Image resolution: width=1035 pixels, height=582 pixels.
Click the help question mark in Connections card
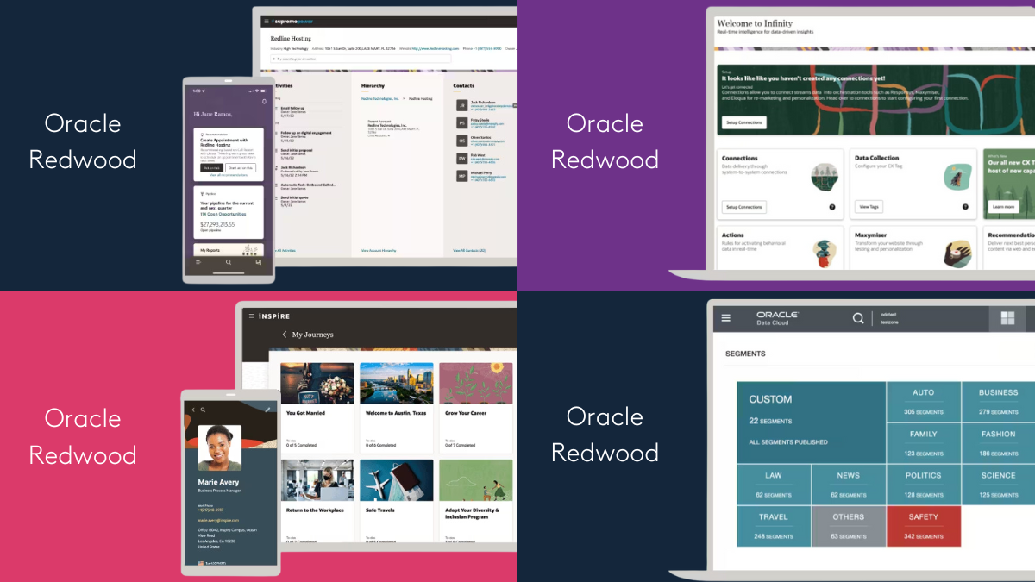[832, 207]
